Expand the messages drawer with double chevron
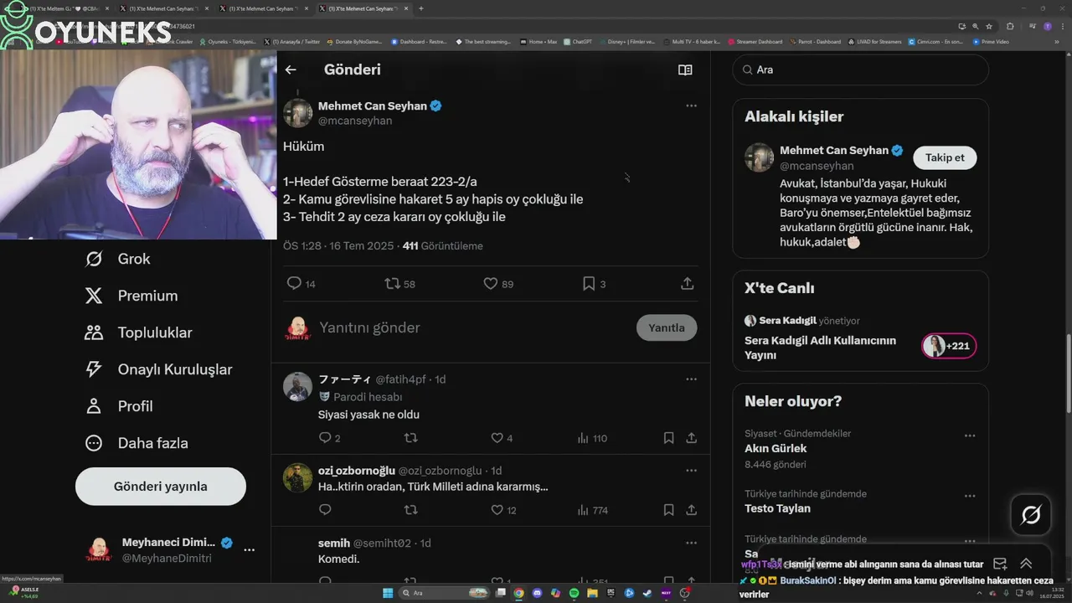The height and width of the screenshot is (603, 1072). click(x=1026, y=564)
